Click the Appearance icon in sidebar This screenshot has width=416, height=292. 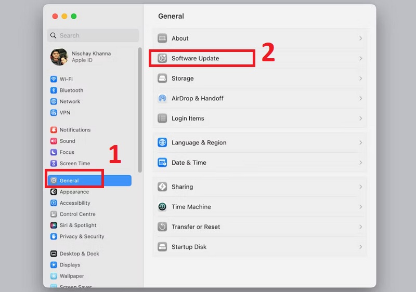54,192
